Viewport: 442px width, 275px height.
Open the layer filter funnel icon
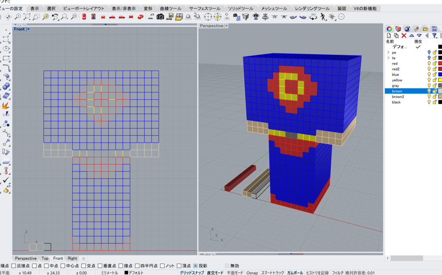pyautogui.click(x=434, y=35)
